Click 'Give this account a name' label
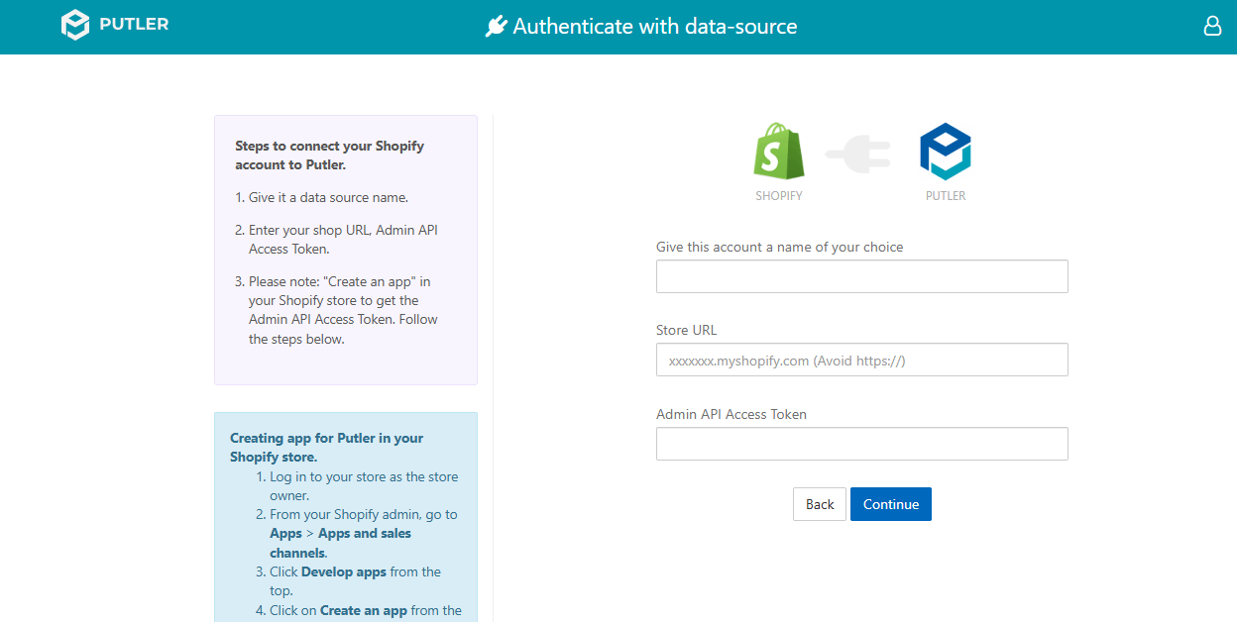1237x622 pixels. [780, 247]
